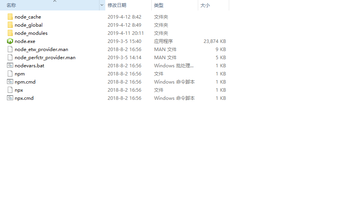Select the npx file name without extension
Screen dimensions: 355x200
click(19, 90)
